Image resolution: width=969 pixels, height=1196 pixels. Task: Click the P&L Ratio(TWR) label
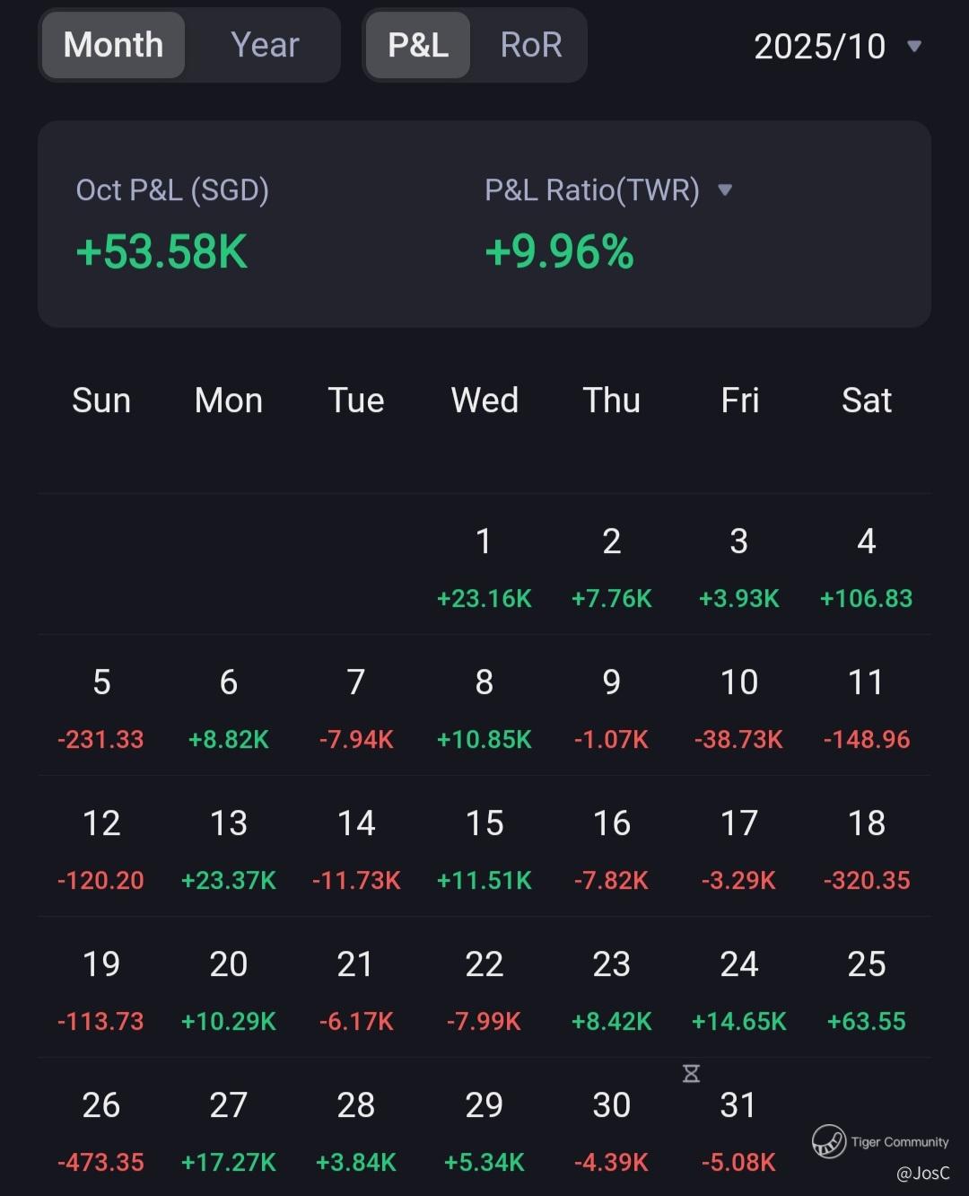pos(592,189)
